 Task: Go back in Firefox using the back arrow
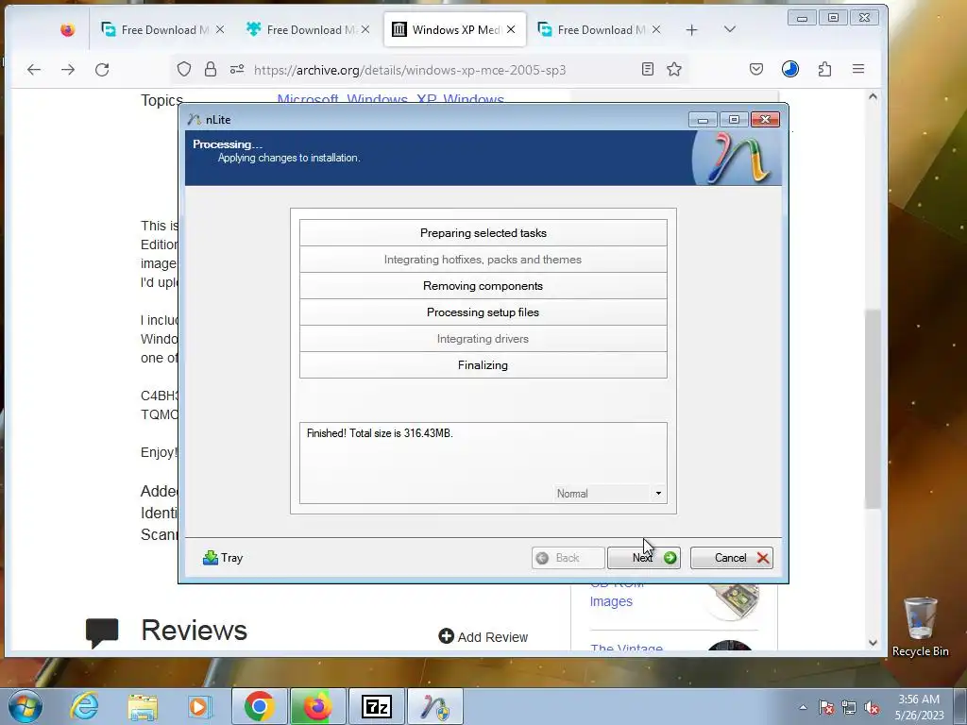tap(34, 70)
